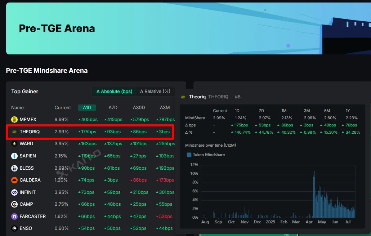Open the MEMEX row name
Image resolution: width=371 pixels, height=236 pixels.
[28, 120]
